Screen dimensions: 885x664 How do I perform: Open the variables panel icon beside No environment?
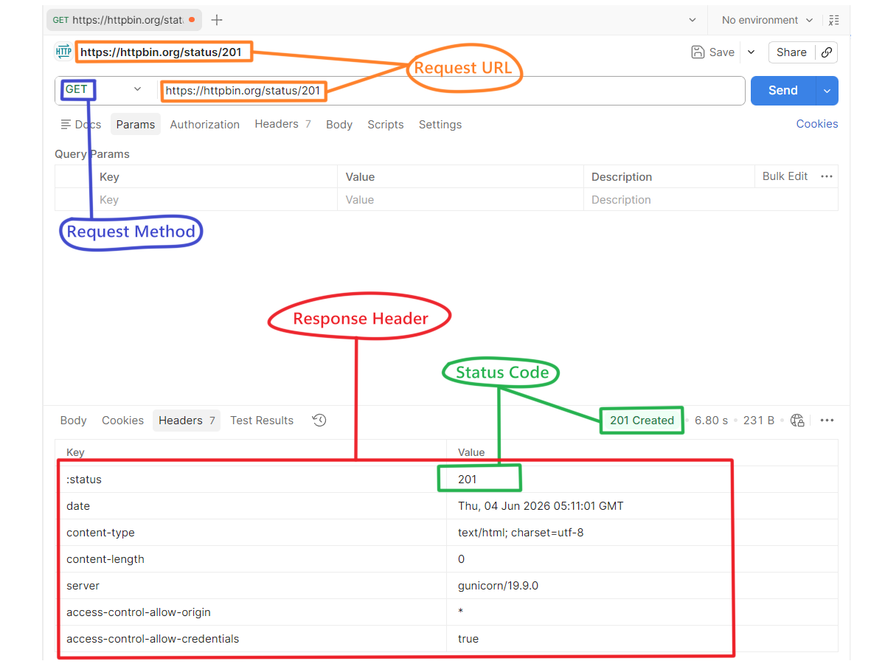(834, 20)
